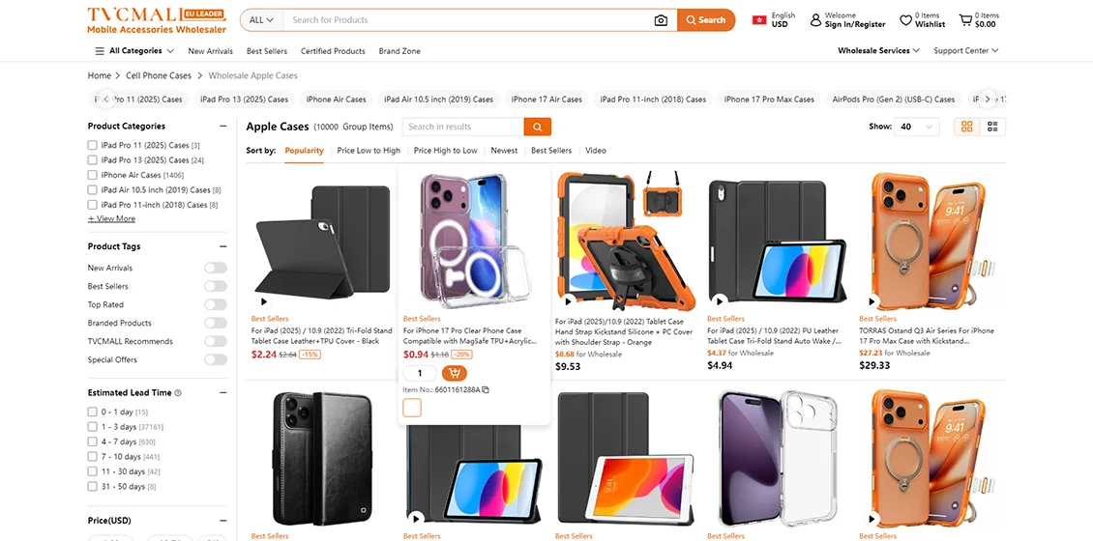Open the Show 40 per-page dropdown

(917, 127)
